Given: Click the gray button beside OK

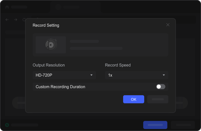Looking at the screenshot, I should point(158,99).
